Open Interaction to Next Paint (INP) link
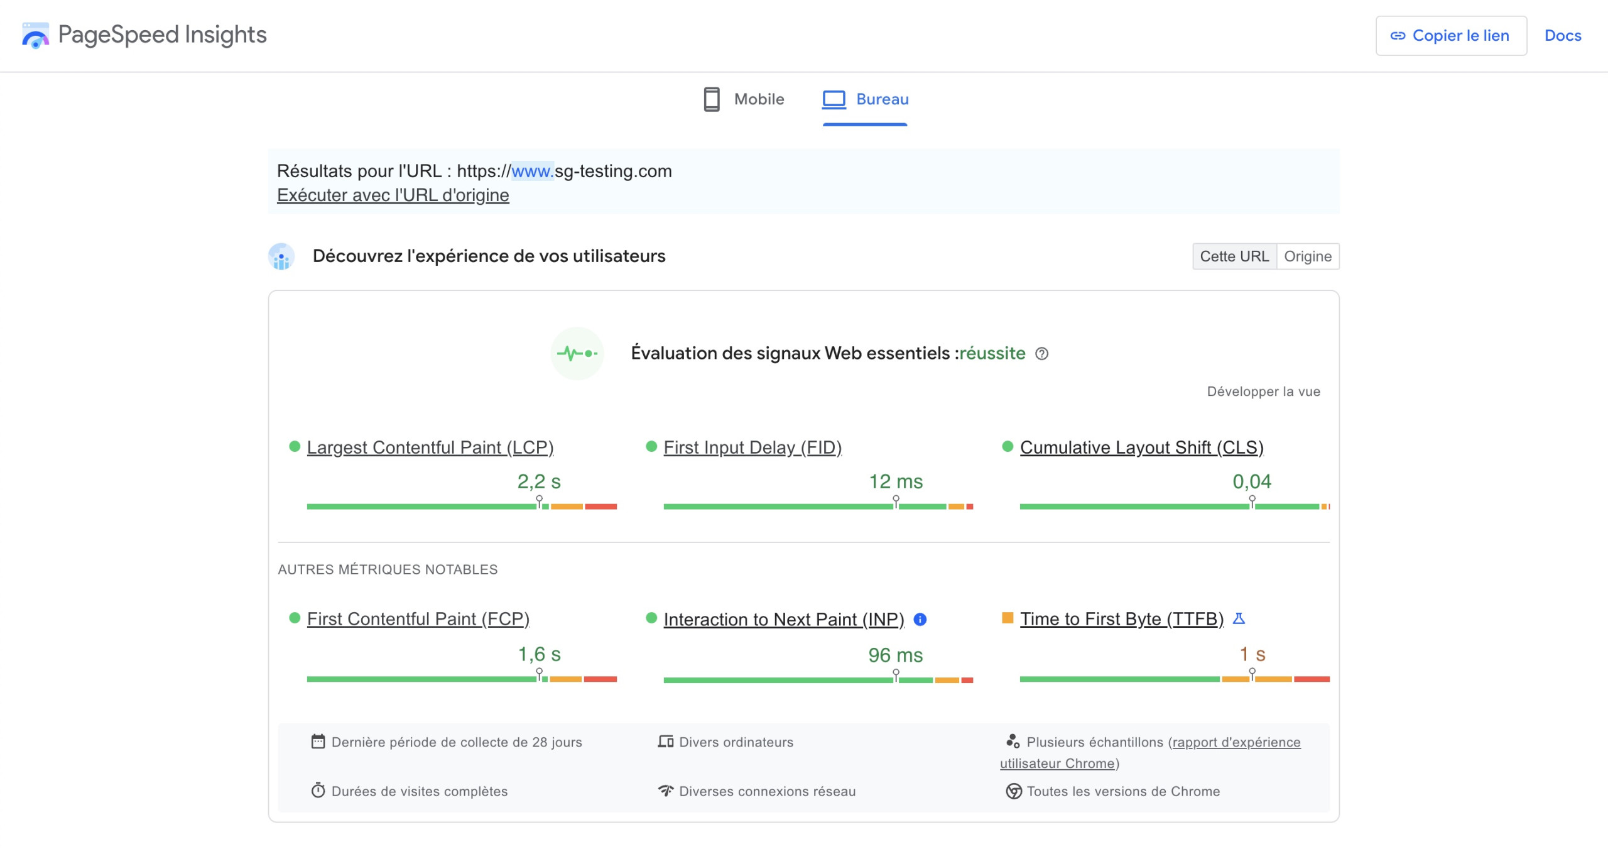The width and height of the screenshot is (1608, 849). coord(784,620)
